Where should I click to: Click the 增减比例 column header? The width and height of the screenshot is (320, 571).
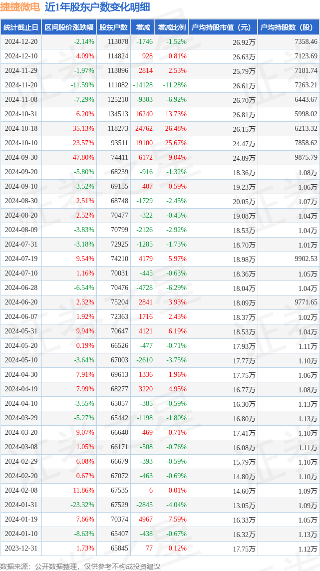[x=172, y=27]
